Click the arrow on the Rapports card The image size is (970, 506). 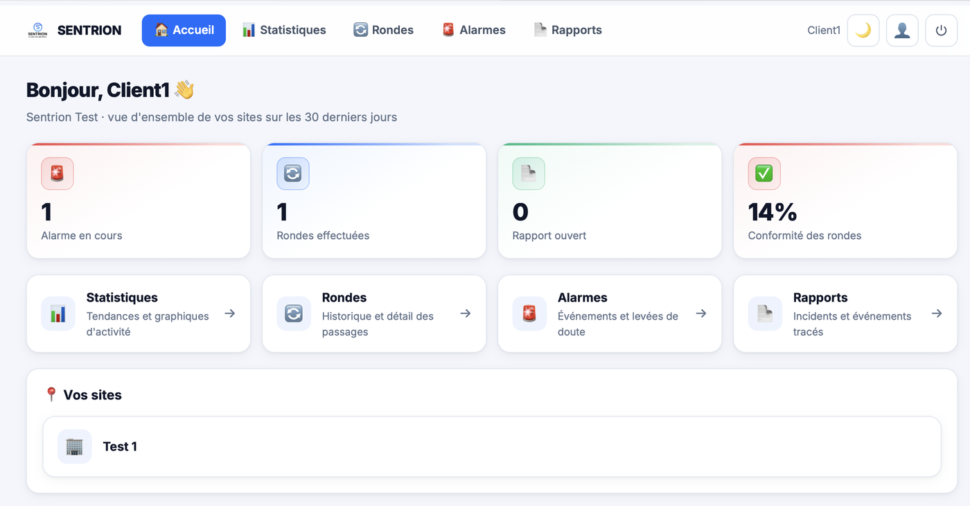click(x=937, y=313)
